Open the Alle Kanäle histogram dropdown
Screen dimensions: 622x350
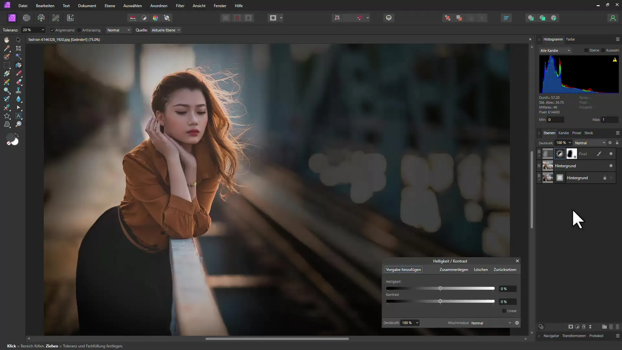point(555,51)
